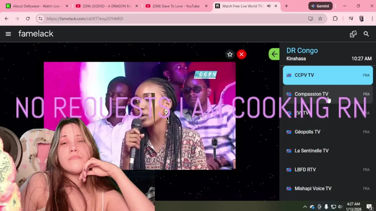Open browser extensions puzzle icon

(x=335, y=18)
